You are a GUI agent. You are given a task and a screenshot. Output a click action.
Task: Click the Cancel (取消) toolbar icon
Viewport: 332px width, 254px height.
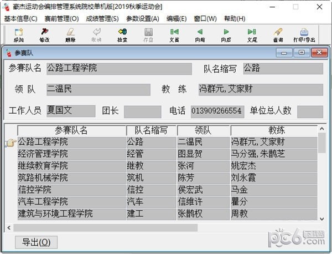tap(96, 35)
